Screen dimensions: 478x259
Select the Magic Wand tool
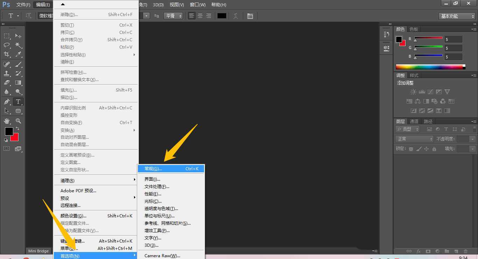pyautogui.click(x=18, y=45)
